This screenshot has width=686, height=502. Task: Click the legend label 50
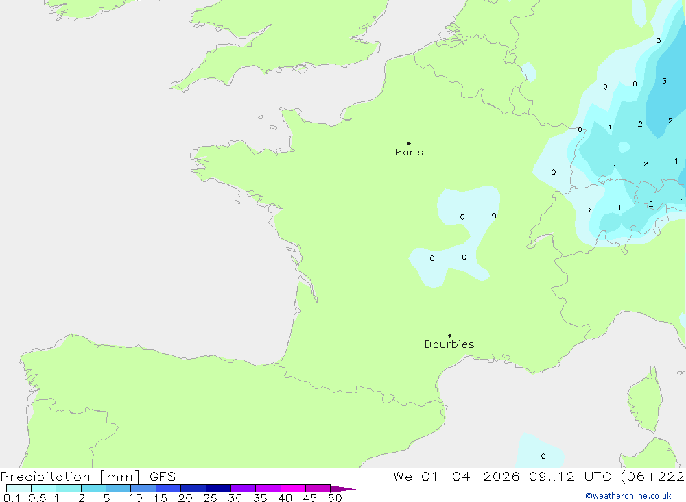(x=335, y=498)
